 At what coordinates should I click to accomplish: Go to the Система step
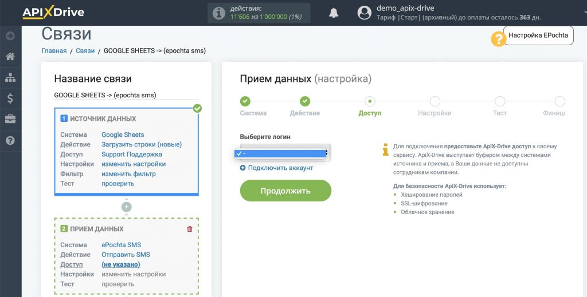(x=245, y=101)
